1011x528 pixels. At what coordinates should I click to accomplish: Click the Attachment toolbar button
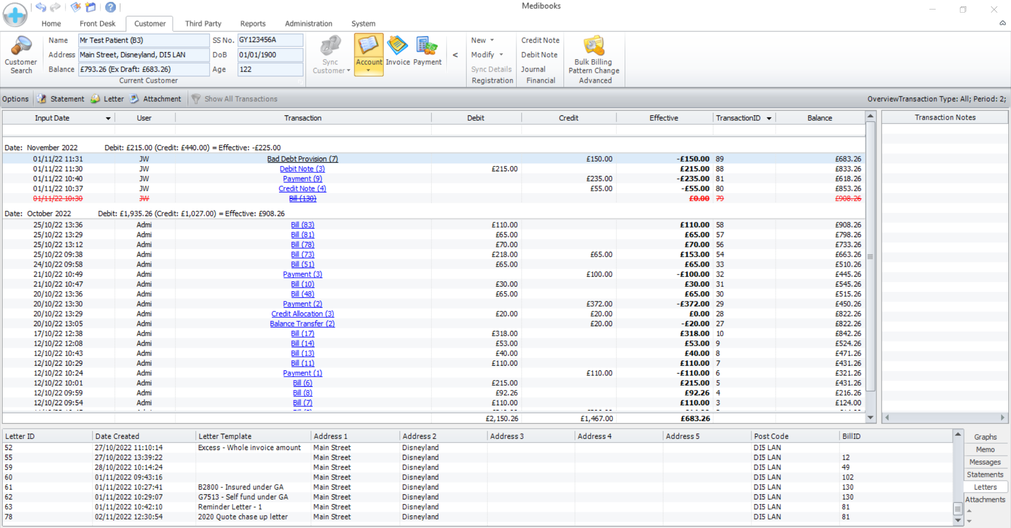pos(156,99)
